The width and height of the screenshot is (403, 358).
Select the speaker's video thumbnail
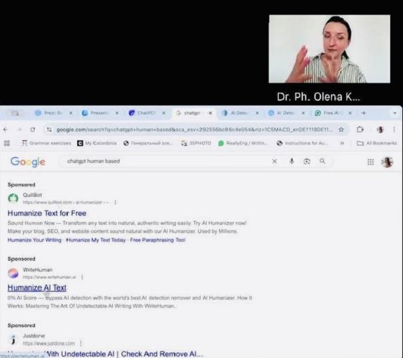330,49
